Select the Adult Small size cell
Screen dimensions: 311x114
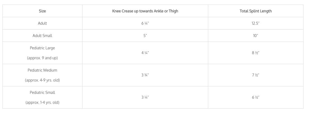(42, 36)
